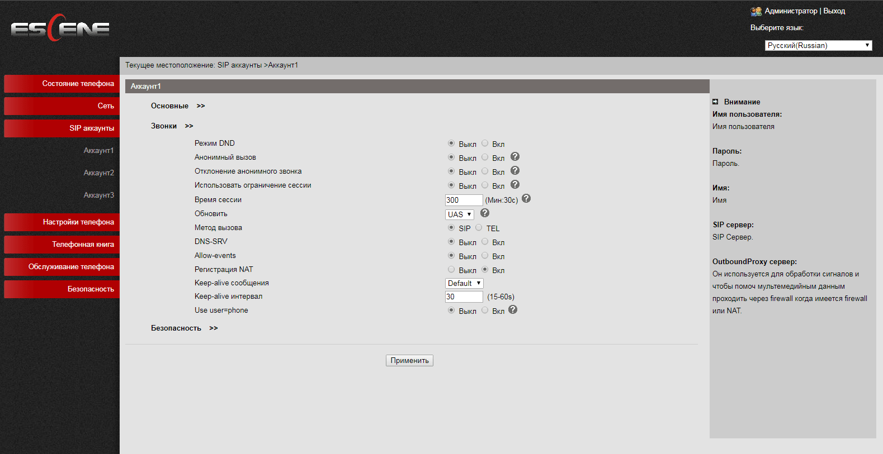Enable Отклонение анонимного звонка Вкл radio
The image size is (883, 454).
click(485, 171)
